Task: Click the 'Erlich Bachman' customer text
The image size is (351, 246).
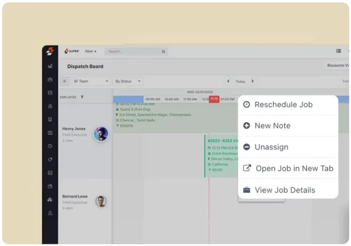Action: click(224, 153)
